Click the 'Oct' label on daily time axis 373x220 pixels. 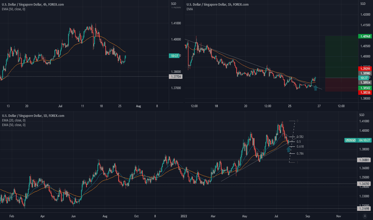136,216
